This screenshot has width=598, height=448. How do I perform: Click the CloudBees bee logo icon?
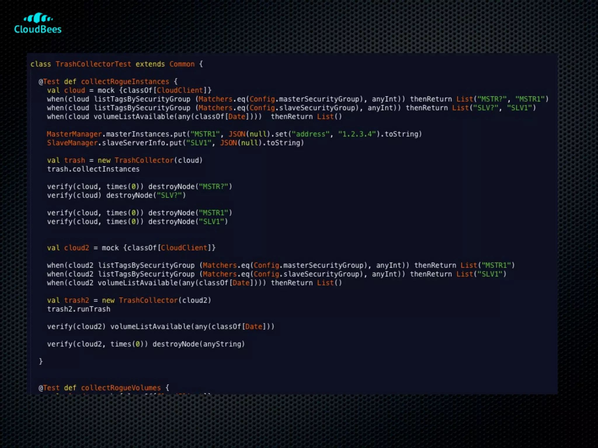pyautogui.click(x=38, y=18)
